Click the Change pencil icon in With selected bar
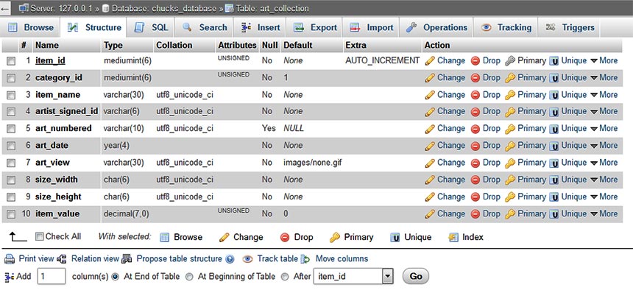The image size is (633, 290). [224, 238]
